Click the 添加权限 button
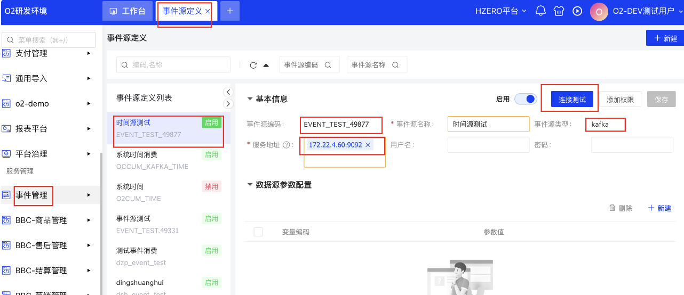This screenshot has height=295, width=684. (x=620, y=100)
